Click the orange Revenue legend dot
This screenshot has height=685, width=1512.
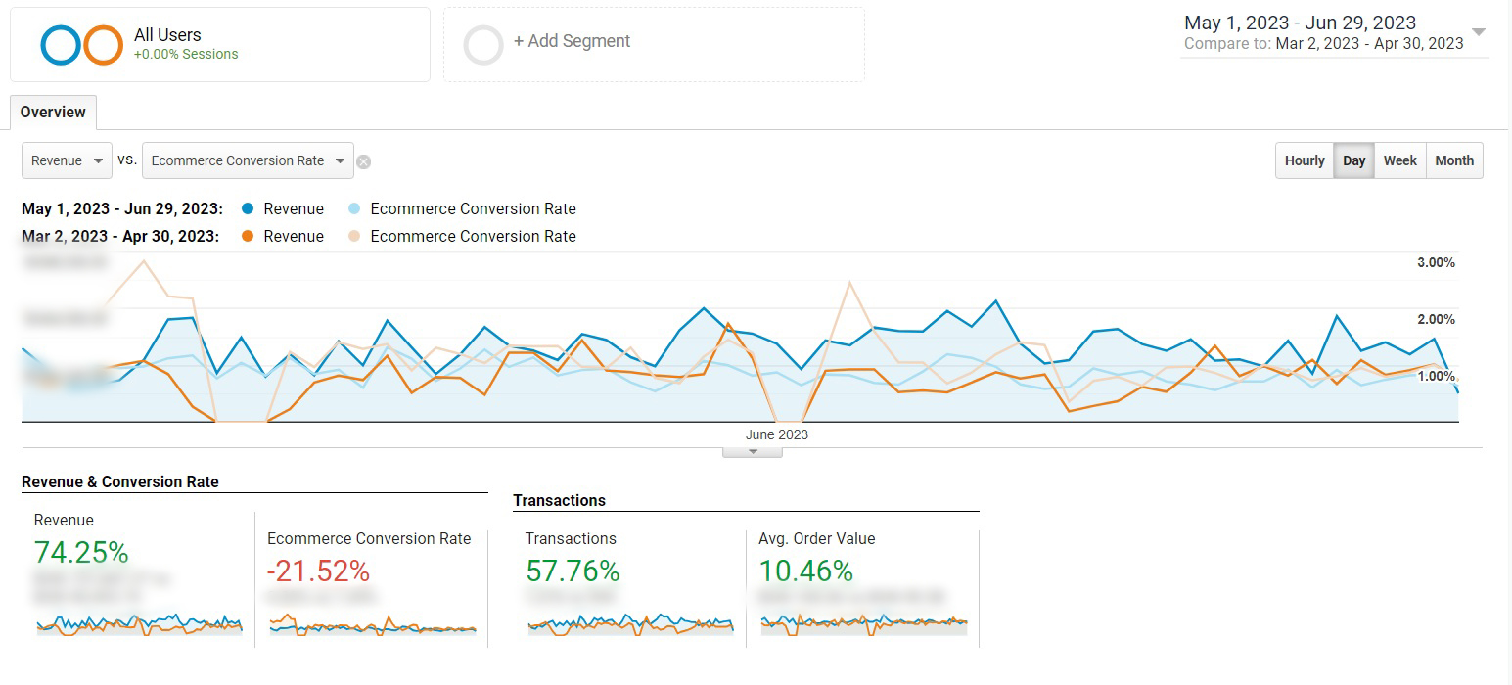point(248,236)
